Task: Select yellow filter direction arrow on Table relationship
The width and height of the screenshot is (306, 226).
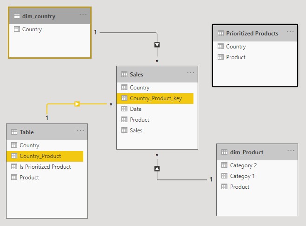Action: [x=77, y=104]
